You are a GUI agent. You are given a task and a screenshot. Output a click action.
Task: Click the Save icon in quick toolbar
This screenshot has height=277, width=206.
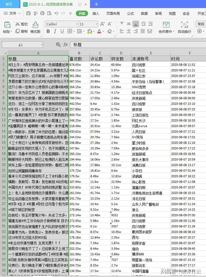click(x=28, y=13)
